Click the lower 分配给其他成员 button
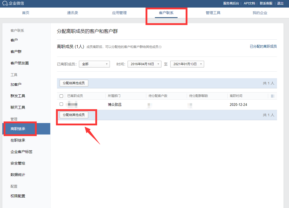This screenshot has height=208, width=289. [74, 115]
